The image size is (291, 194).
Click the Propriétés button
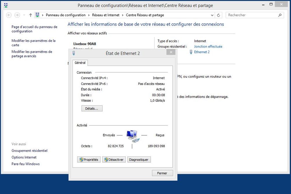tap(89, 160)
